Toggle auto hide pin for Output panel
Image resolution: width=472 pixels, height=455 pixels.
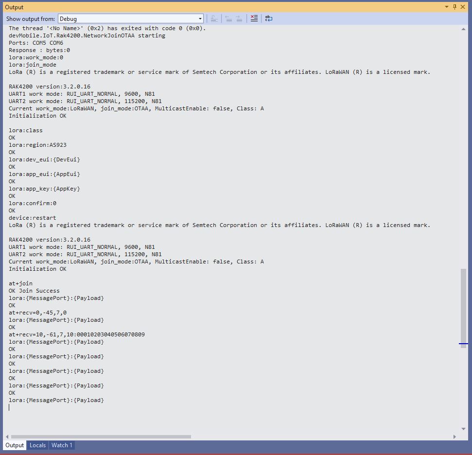(x=455, y=7)
